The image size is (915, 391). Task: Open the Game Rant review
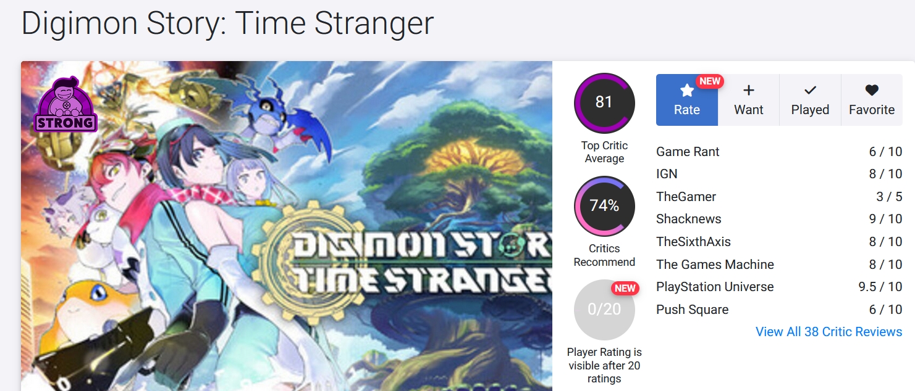688,152
